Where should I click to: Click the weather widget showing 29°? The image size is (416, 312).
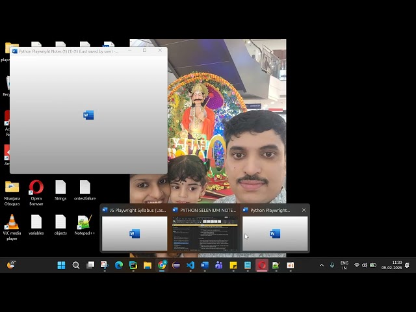(x=11, y=265)
